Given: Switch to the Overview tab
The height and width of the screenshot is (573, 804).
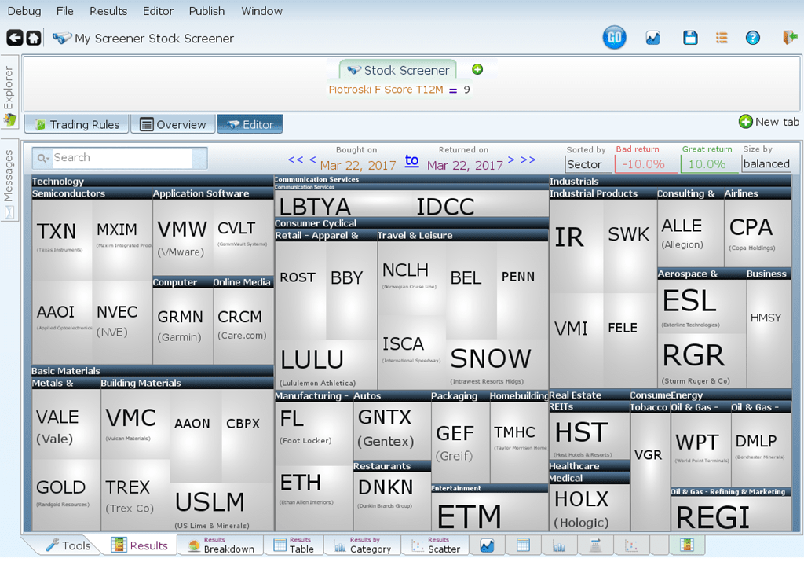Looking at the screenshot, I should point(173,124).
